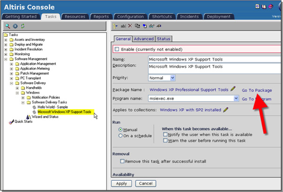Click the blue round icon next to search
This screenshot has height=192, width=283.
pos(16,26)
